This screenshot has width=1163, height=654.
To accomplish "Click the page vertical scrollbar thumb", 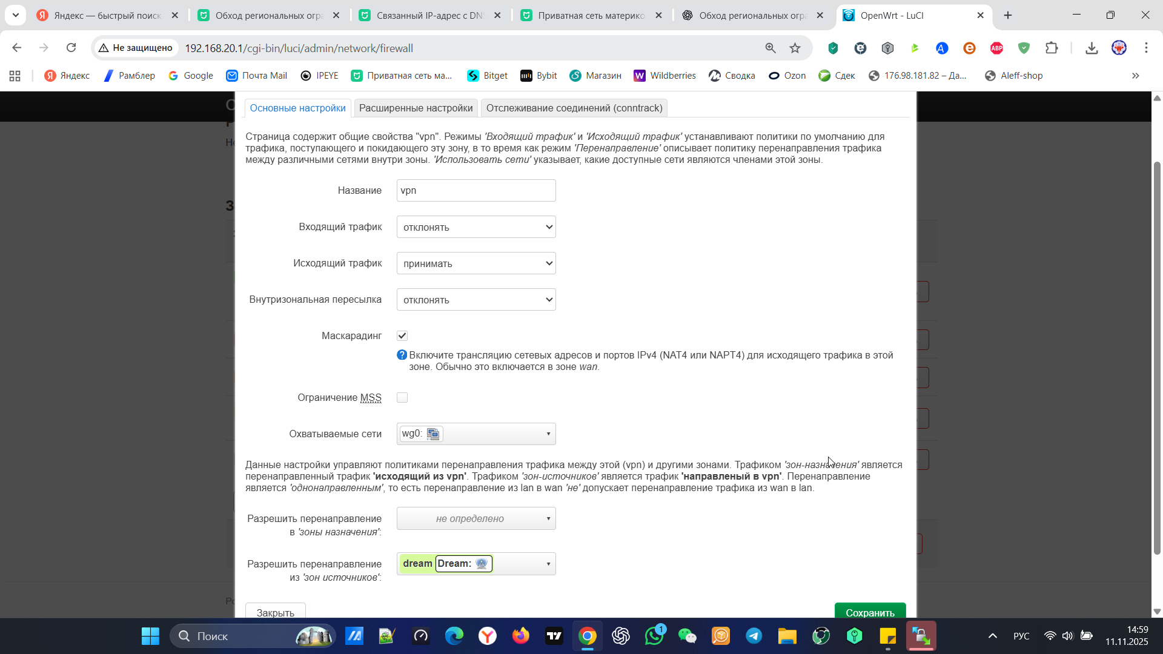I will tap(1156, 357).
